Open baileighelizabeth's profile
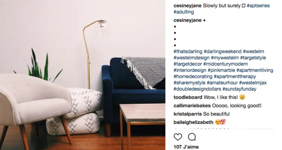The width and height of the screenshot is (282, 150). pos(193,122)
